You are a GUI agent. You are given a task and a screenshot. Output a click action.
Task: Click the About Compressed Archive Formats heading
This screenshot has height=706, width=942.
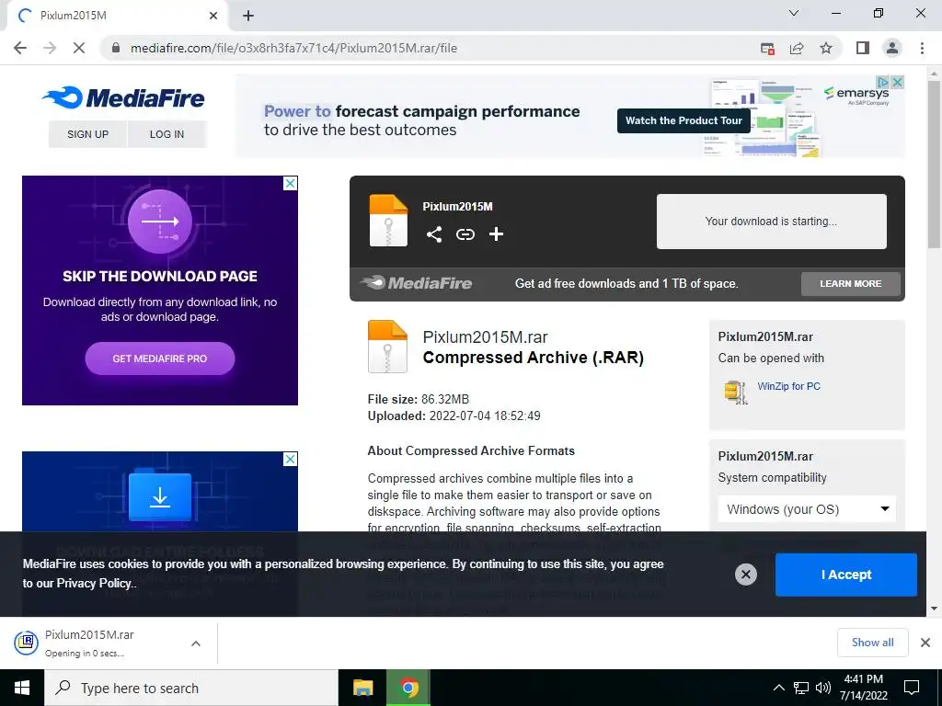[471, 450]
